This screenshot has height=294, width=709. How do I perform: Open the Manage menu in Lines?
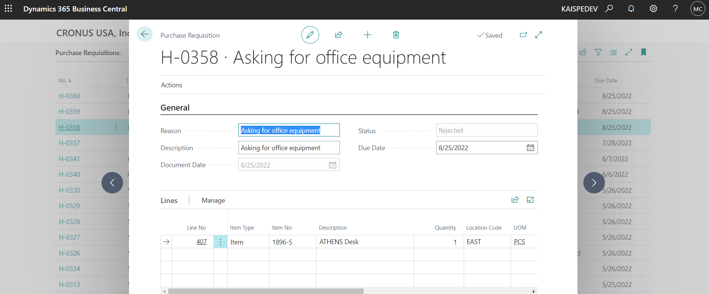(213, 200)
